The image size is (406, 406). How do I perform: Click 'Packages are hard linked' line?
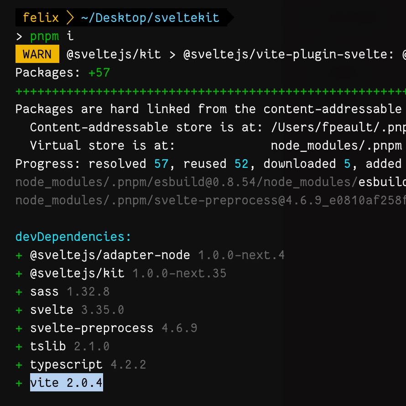coord(208,109)
